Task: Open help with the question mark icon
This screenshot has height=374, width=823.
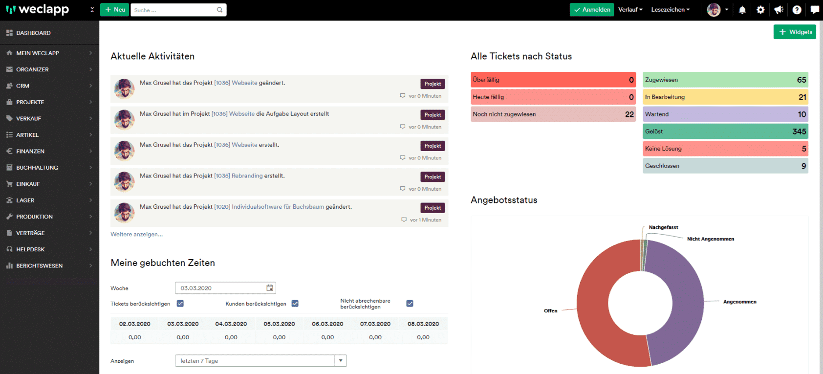Action: pos(797,10)
